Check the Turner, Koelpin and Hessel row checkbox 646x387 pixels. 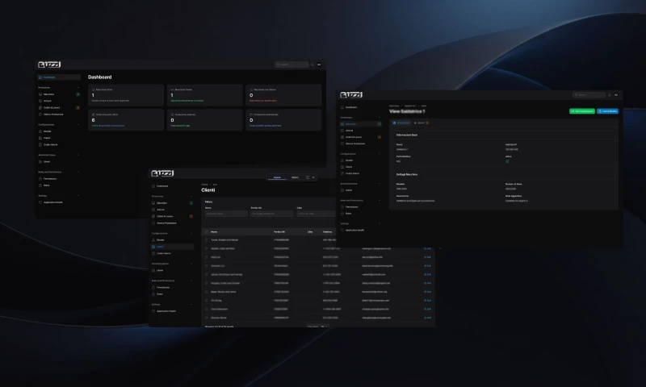pos(207,239)
